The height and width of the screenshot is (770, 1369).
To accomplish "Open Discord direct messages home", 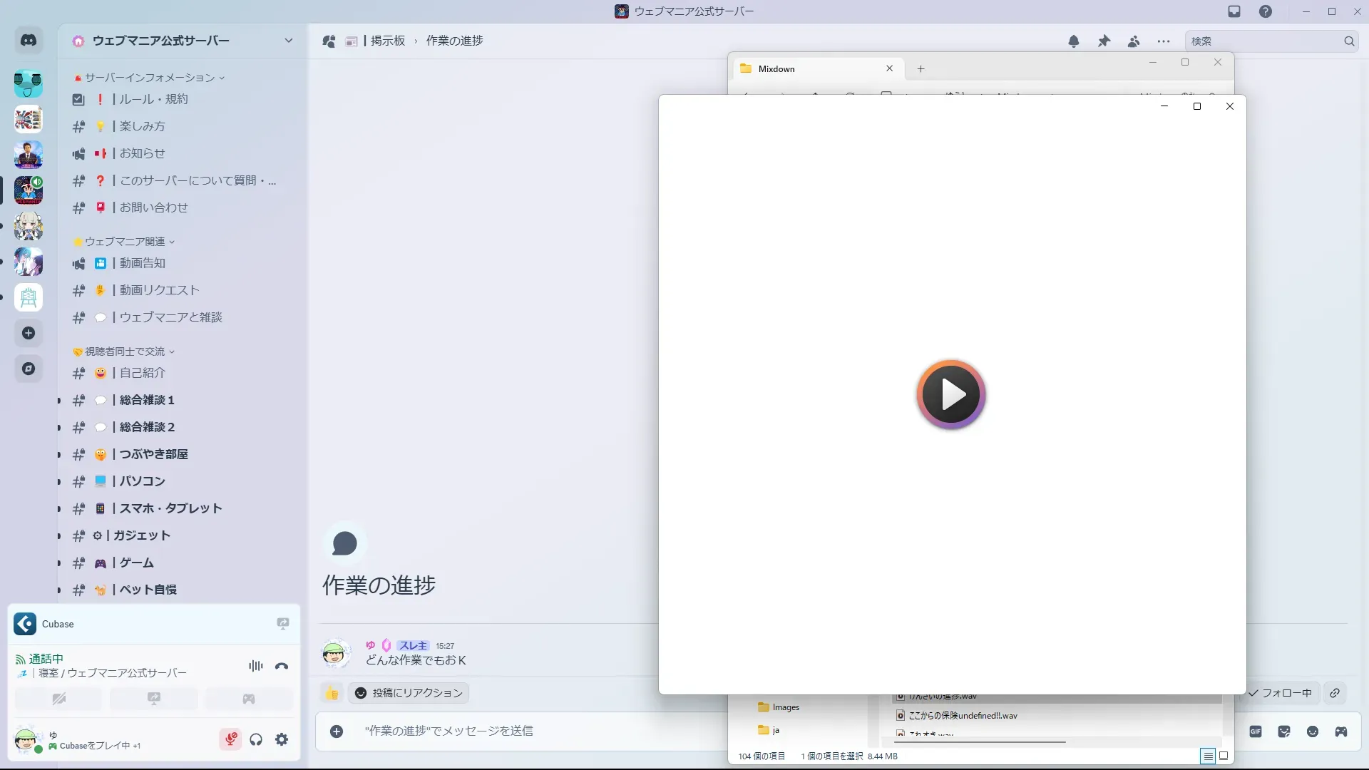I will click(x=29, y=41).
